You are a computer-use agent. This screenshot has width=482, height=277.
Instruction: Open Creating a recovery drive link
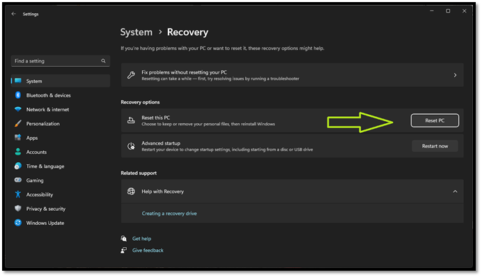pos(169,213)
